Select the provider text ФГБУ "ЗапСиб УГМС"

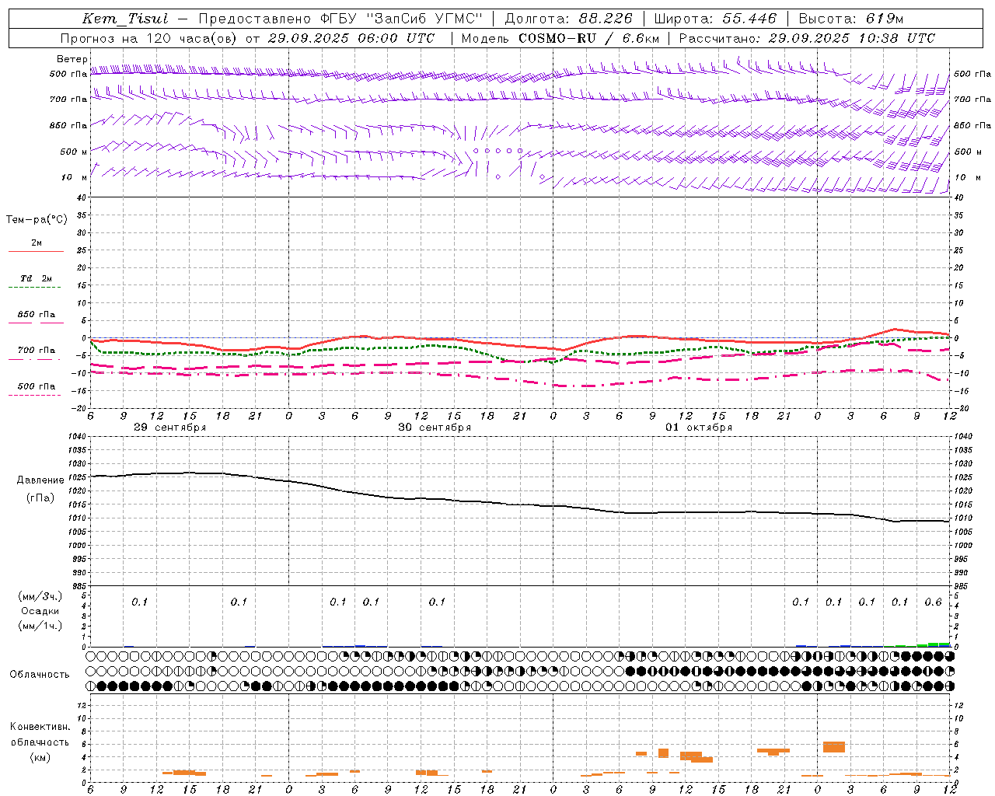click(x=400, y=19)
